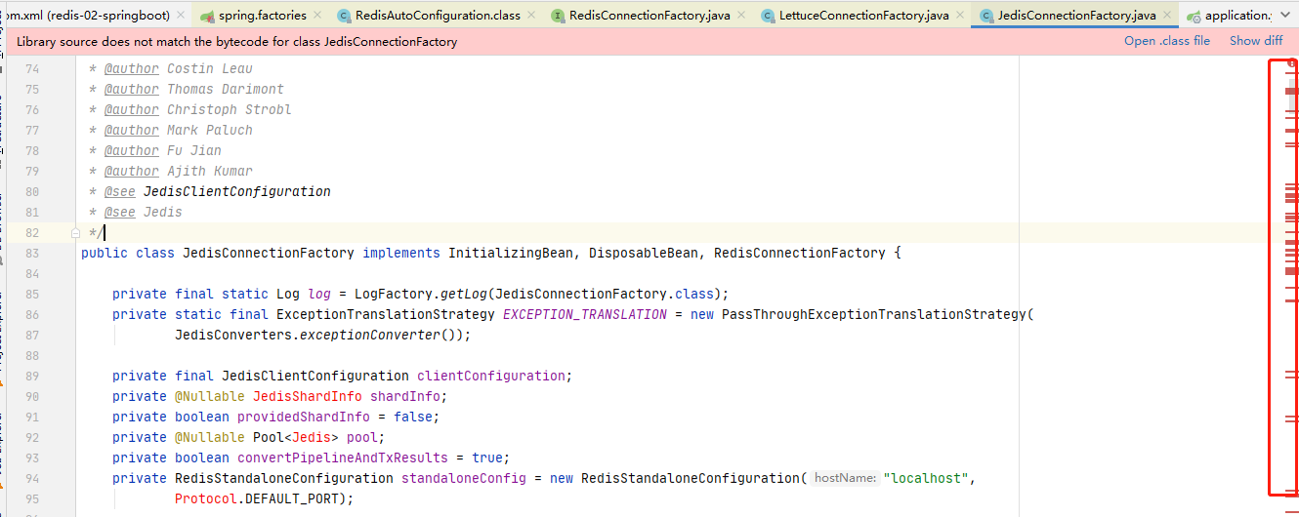Click 'exceptionConverter' method call on line 87
The width and height of the screenshot is (1299, 517).
pyautogui.click(x=370, y=335)
